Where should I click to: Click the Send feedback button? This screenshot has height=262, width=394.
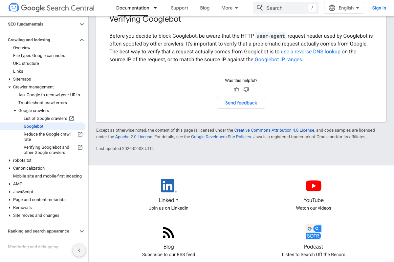pos(241,103)
